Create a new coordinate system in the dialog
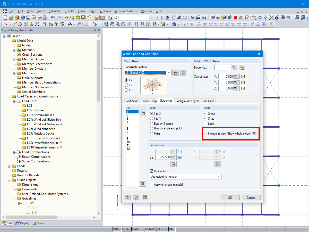 [x=175, y=72]
